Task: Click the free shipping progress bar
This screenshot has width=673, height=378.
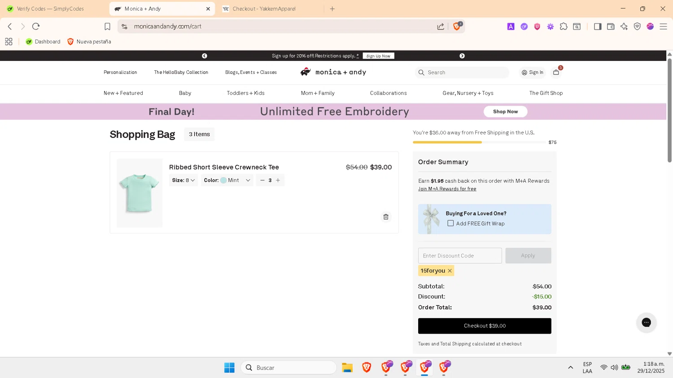Action: (479, 142)
